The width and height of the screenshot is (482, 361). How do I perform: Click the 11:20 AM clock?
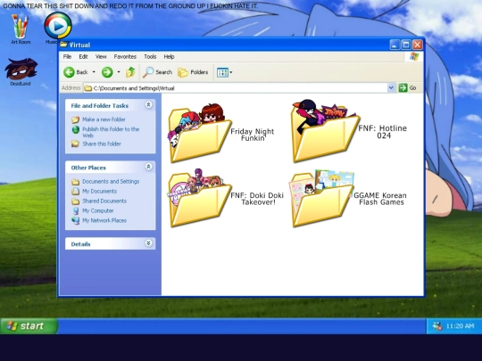460,326
